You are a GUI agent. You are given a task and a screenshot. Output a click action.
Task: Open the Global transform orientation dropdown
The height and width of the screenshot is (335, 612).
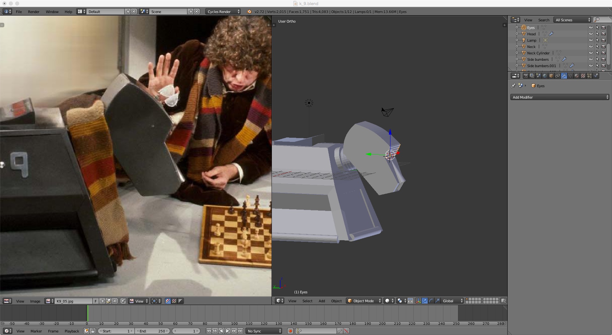point(452,301)
